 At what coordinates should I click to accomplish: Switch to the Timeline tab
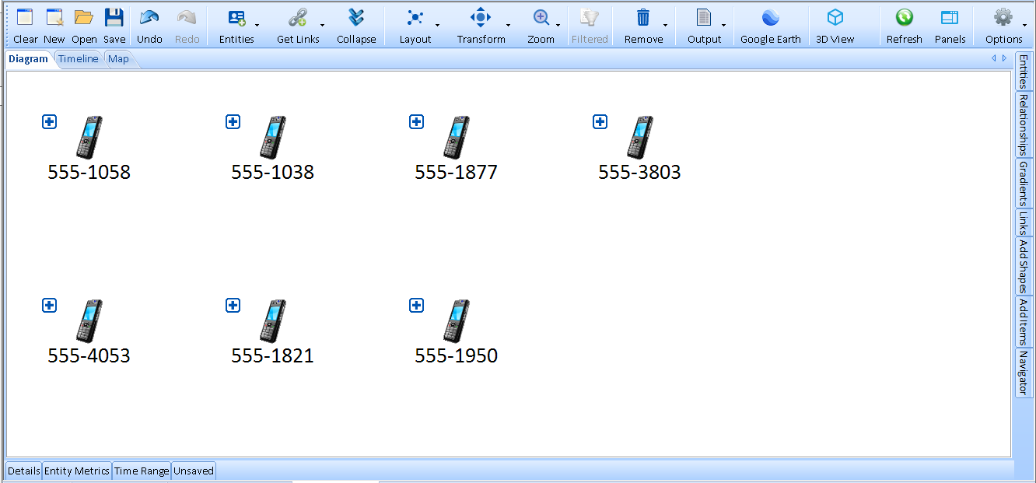pos(78,59)
